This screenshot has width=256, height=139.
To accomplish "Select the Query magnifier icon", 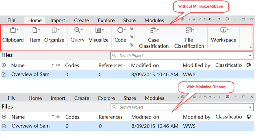I will [77, 30].
